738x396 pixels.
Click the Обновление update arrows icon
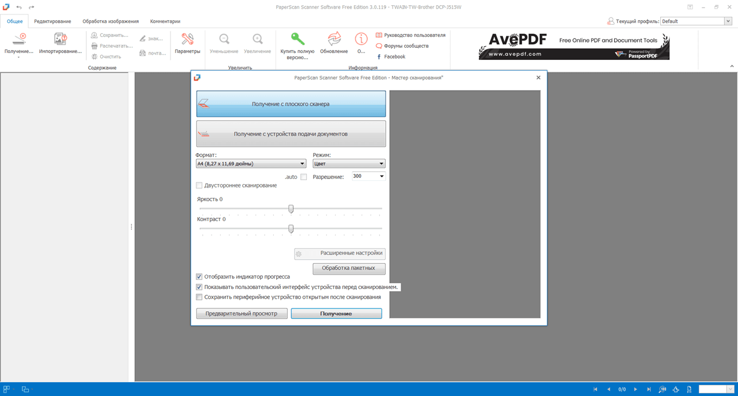coord(334,39)
